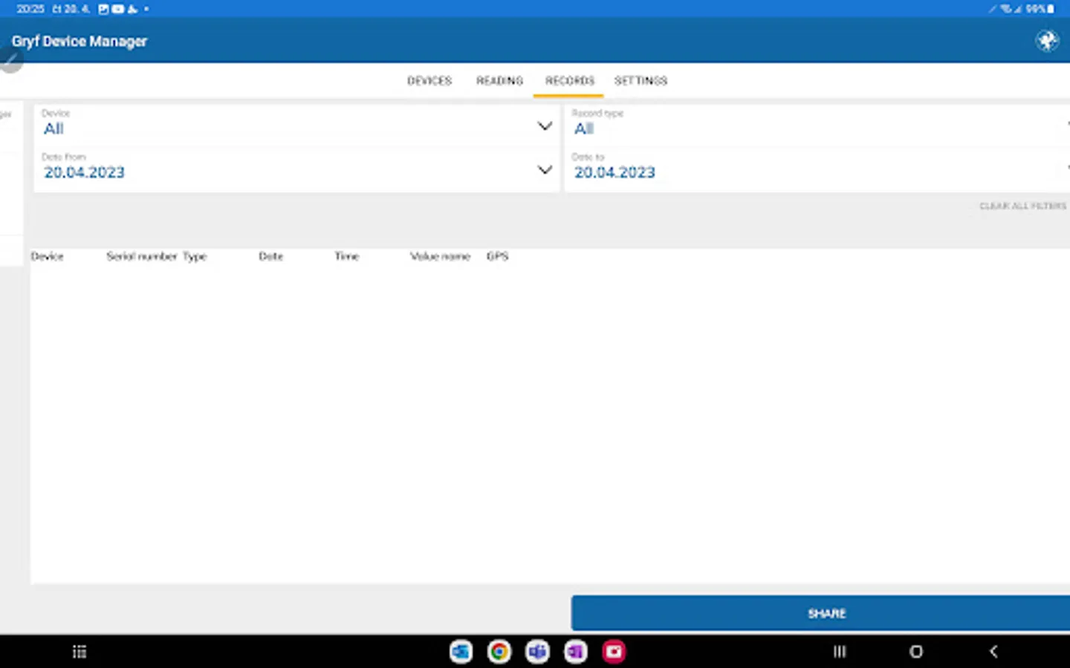Open the app drawer grid icon
This screenshot has height=668, width=1070.
pyautogui.click(x=80, y=652)
